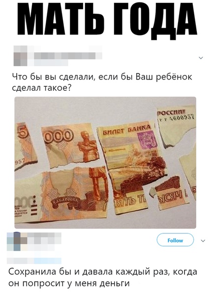Click the Follow button

(x=175, y=240)
